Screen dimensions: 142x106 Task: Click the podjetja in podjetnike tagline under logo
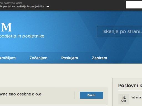22,36
